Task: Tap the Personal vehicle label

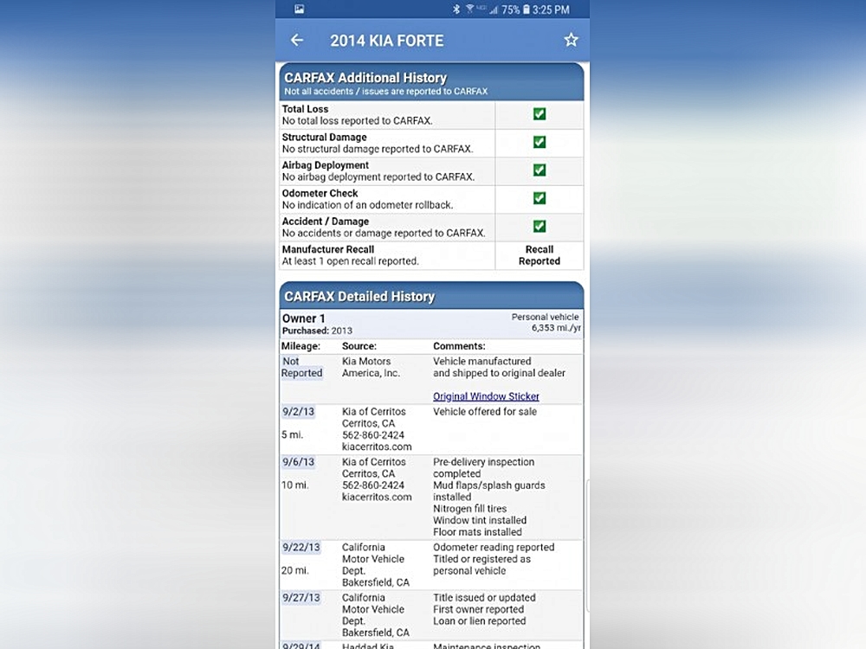Action: pyautogui.click(x=545, y=317)
